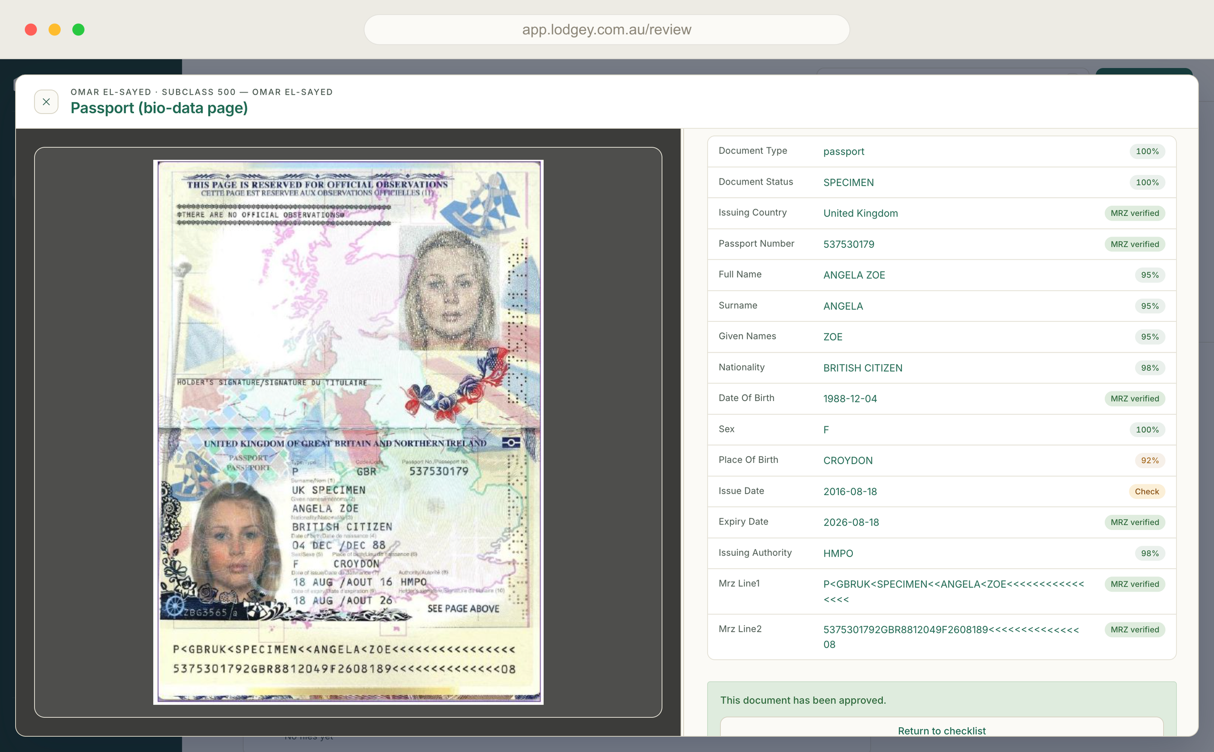Screen dimensions: 1214x752
Task: Click the Date Of Birth value 1988-12-04
Action: pyautogui.click(x=850, y=399)
